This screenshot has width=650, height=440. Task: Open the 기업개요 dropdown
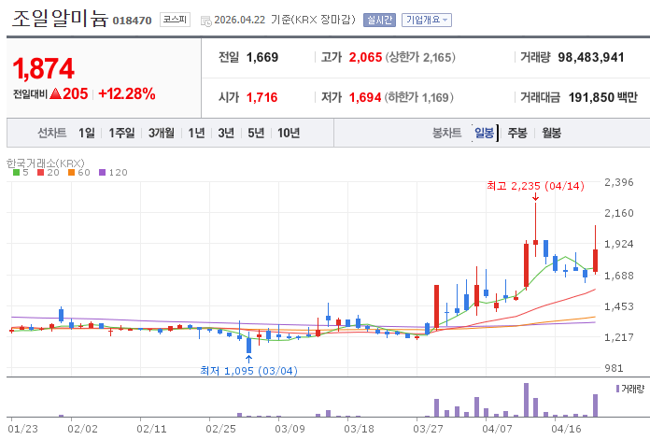(x=426, y=20)
